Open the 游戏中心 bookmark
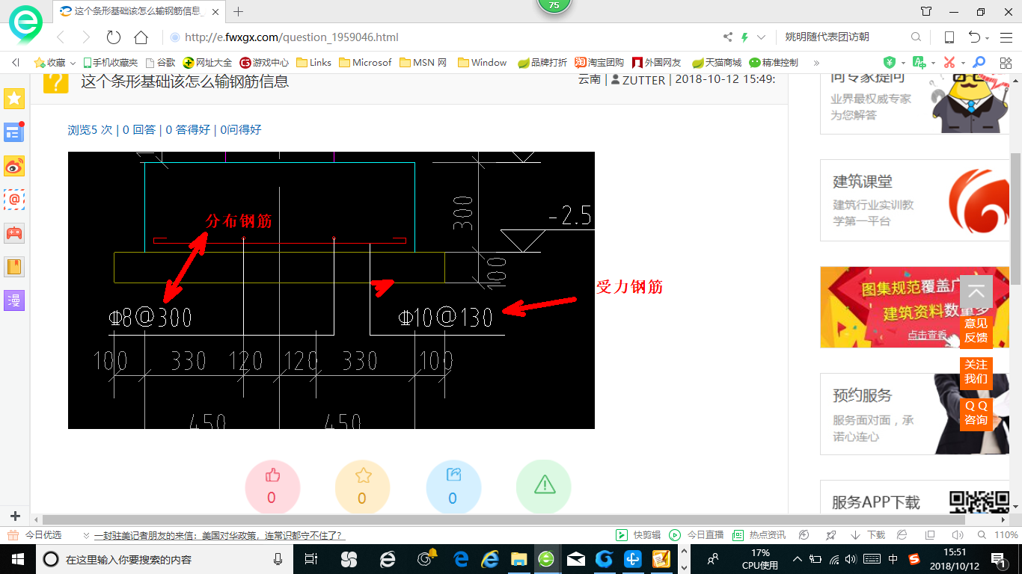 [x=264, y=63]
